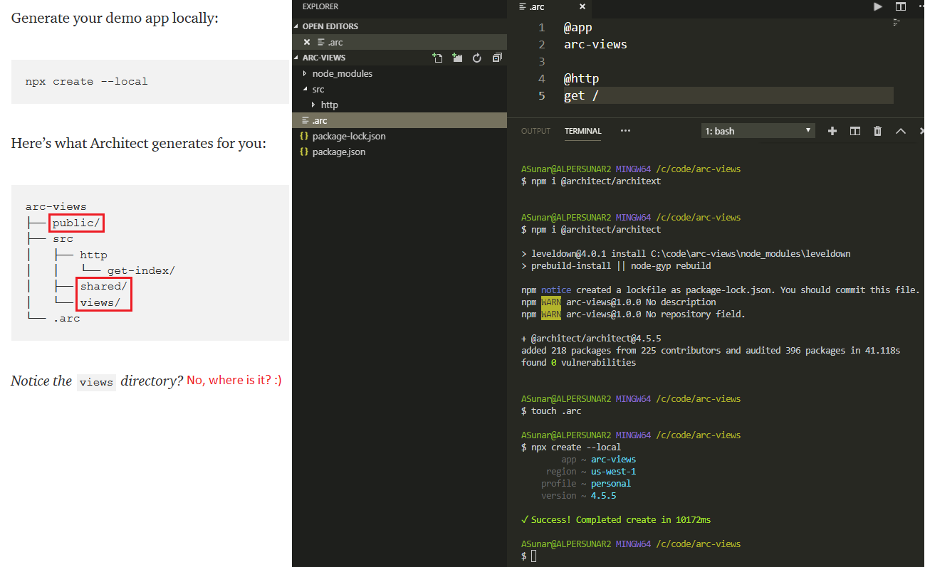This screenshot has height=567, width=925.
Task: Click 'npm i @architect/architext' in terminal
Action: (596, 181)
